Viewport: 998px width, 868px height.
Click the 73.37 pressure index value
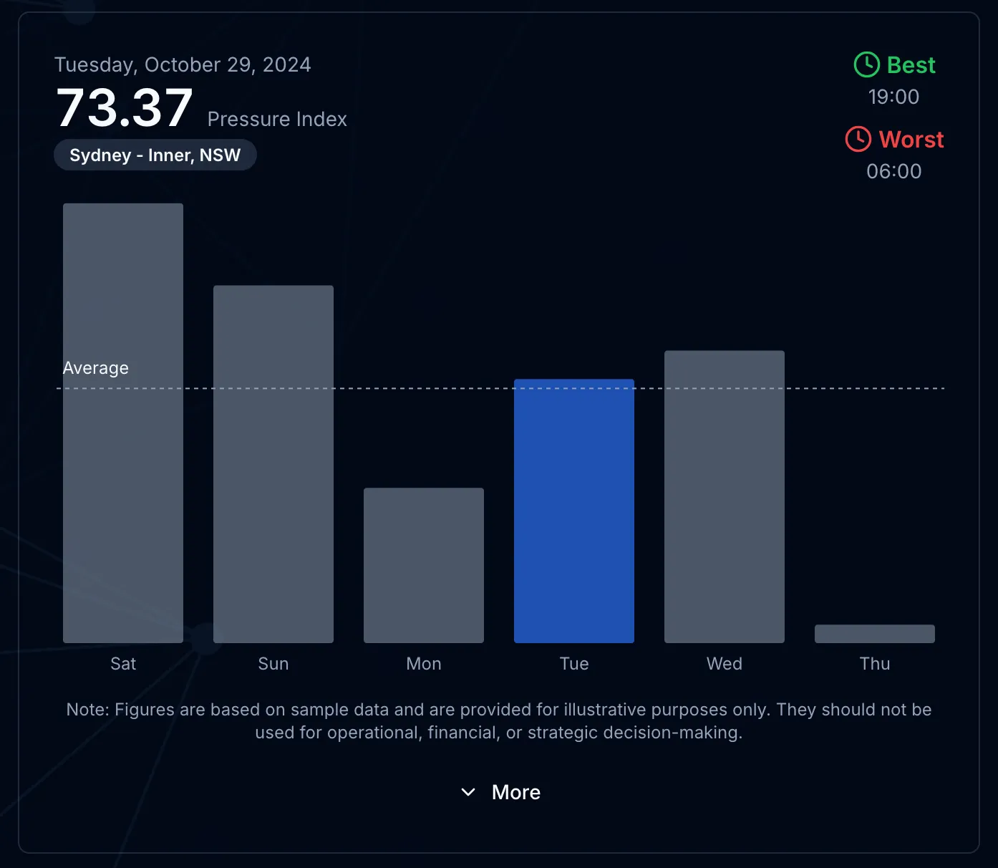[125, 108]
